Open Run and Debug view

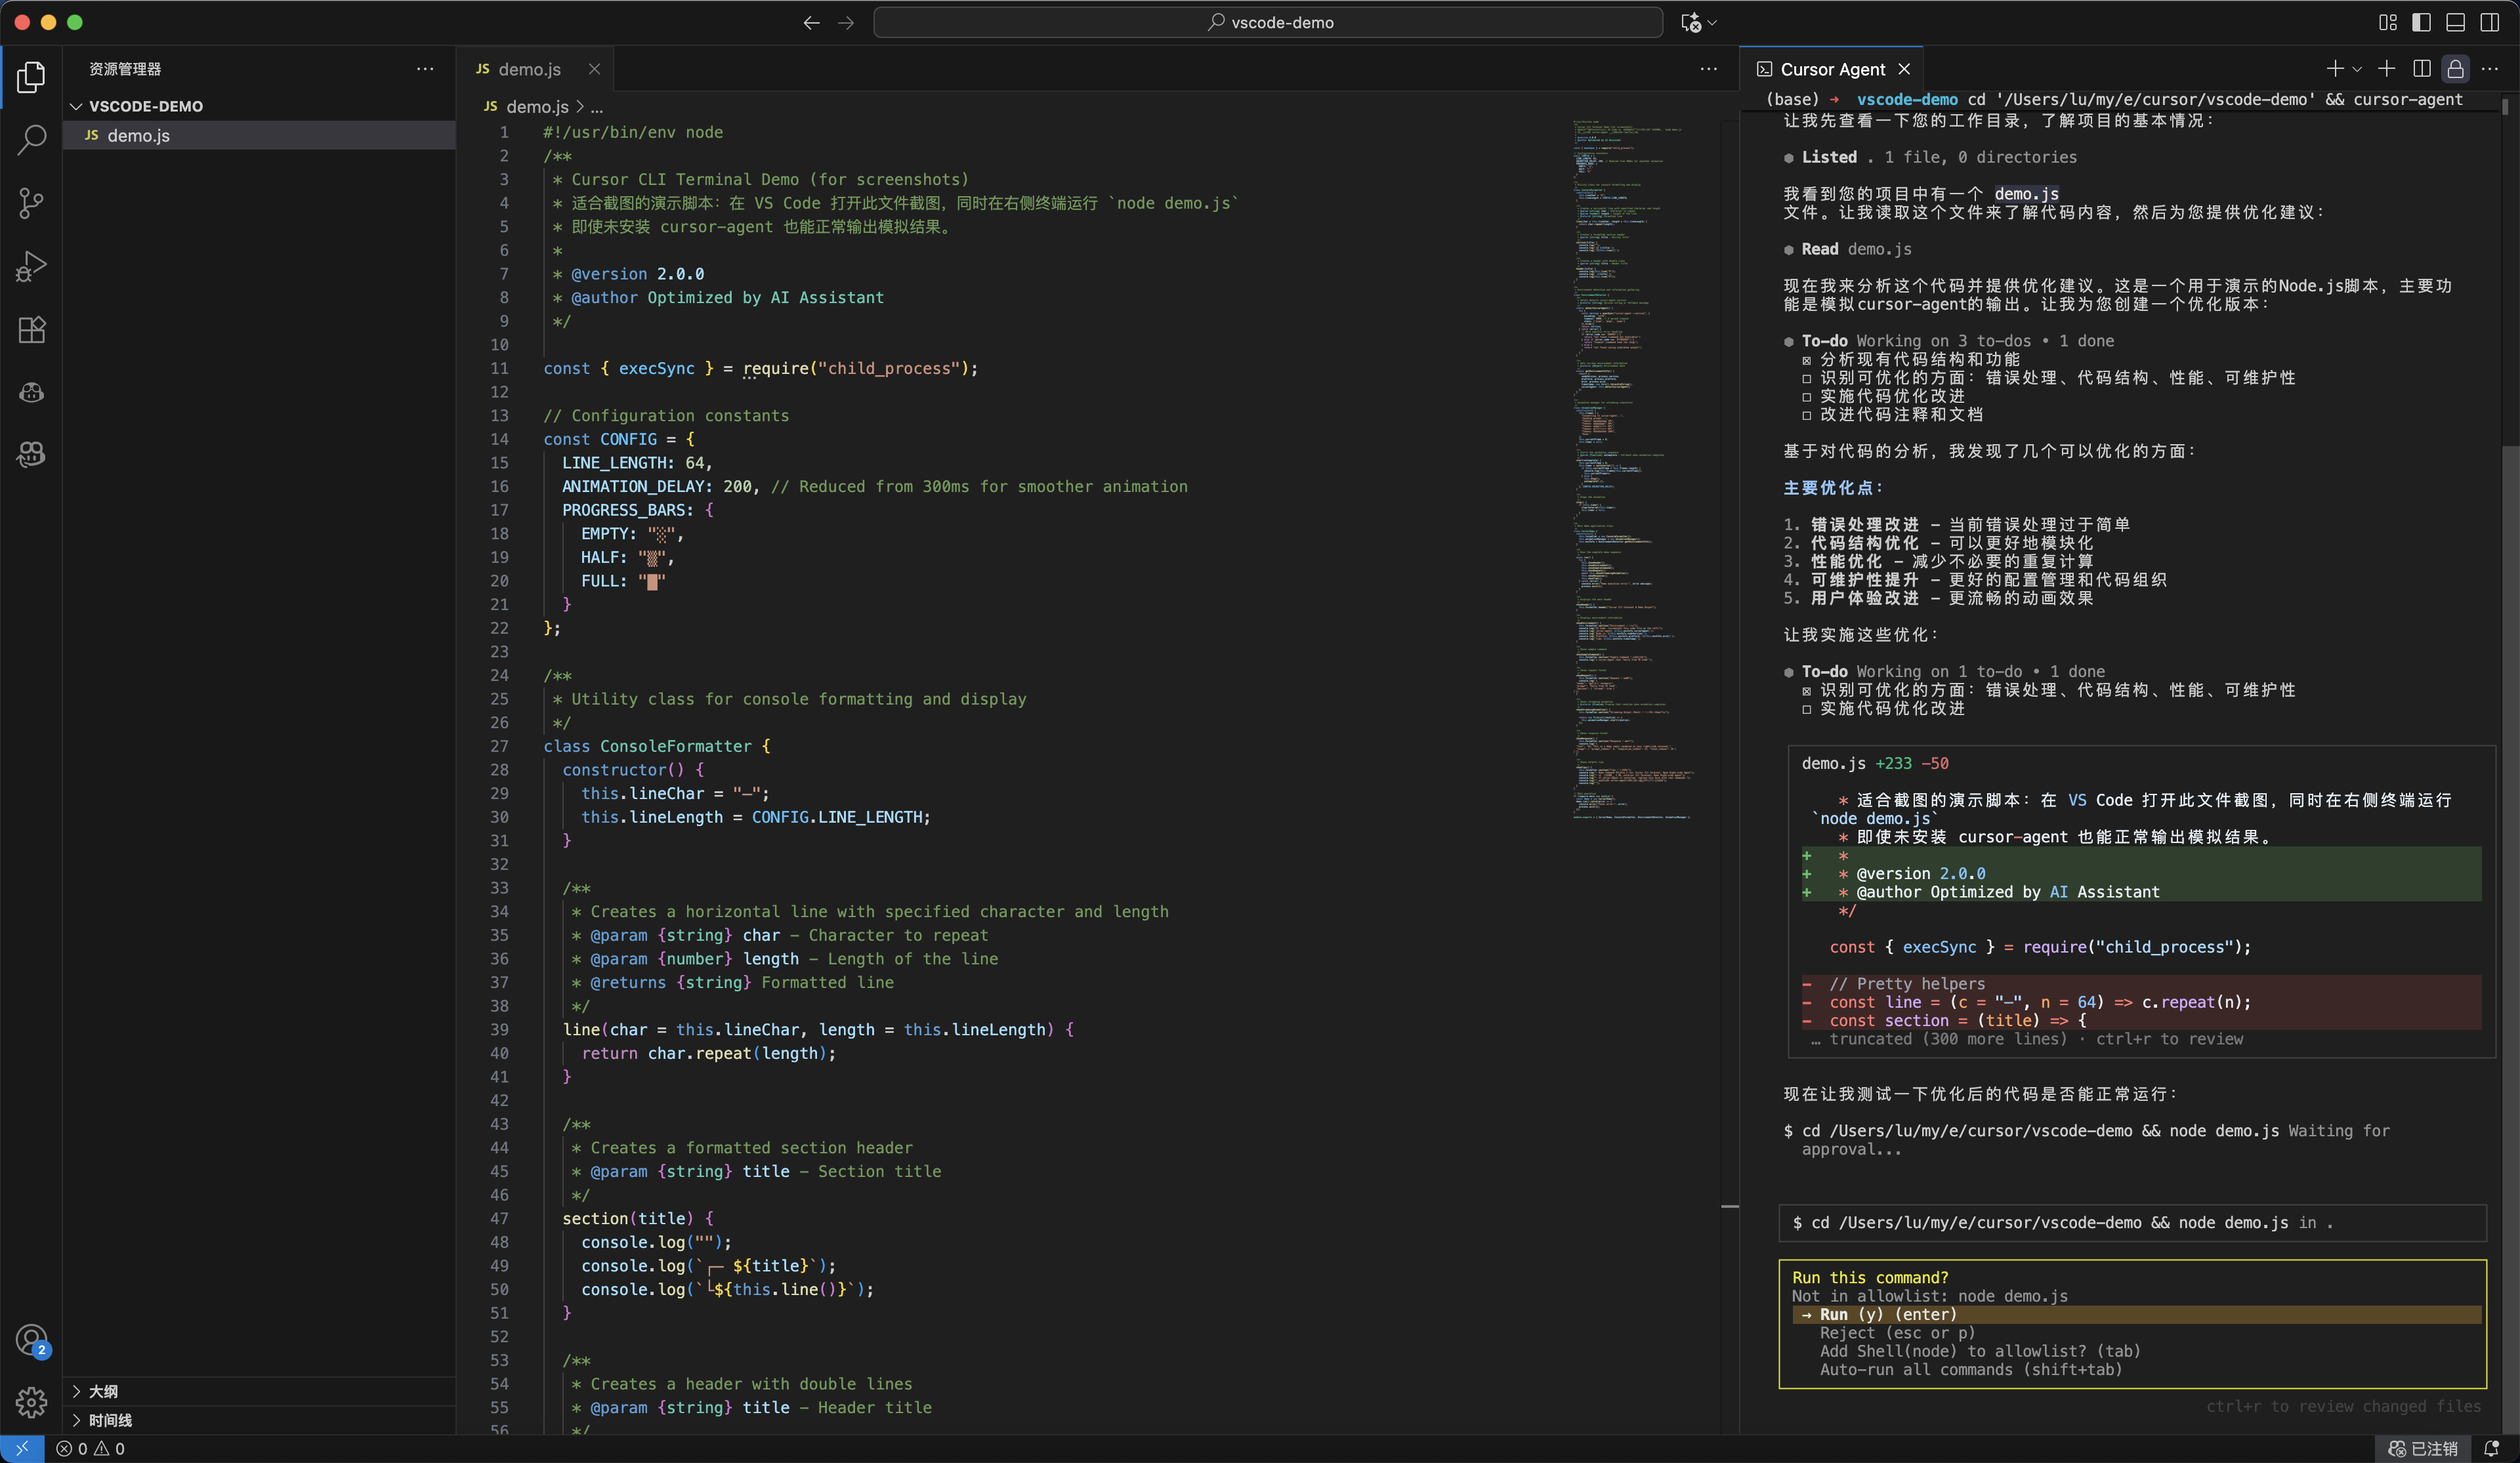[31, 266]
